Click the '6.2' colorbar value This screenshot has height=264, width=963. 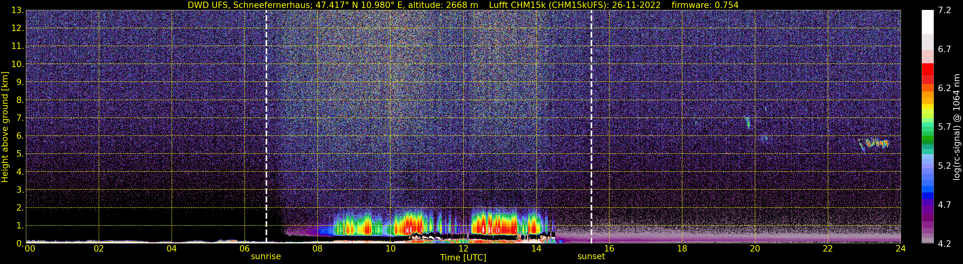(944, 88)
